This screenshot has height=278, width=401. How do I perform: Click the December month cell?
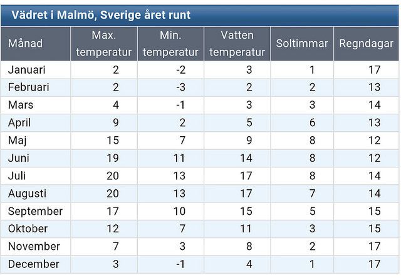pos(36,264)
